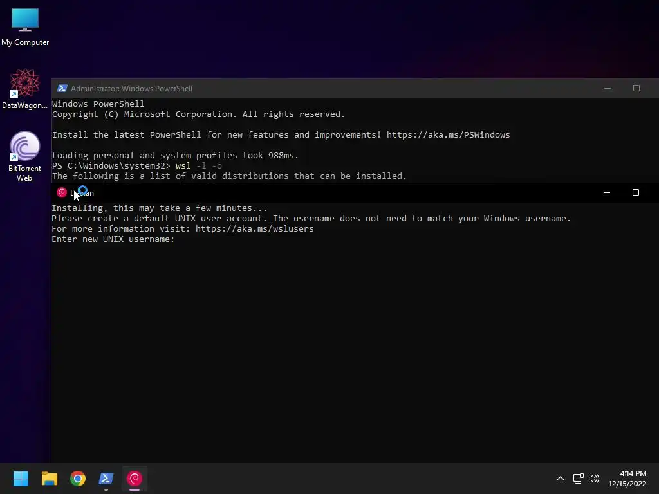Click 'The following is a list' output line

pyautogui.click(x=230, y=176)
